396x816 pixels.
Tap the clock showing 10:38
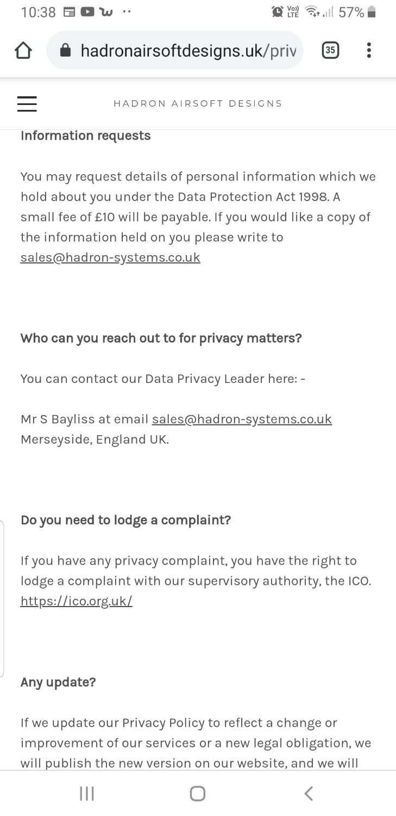pyautogui.click(x=38, y=12)
